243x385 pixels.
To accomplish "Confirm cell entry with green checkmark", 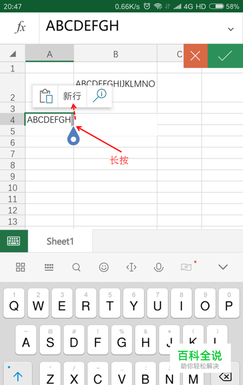I will [x=225, y=56].
